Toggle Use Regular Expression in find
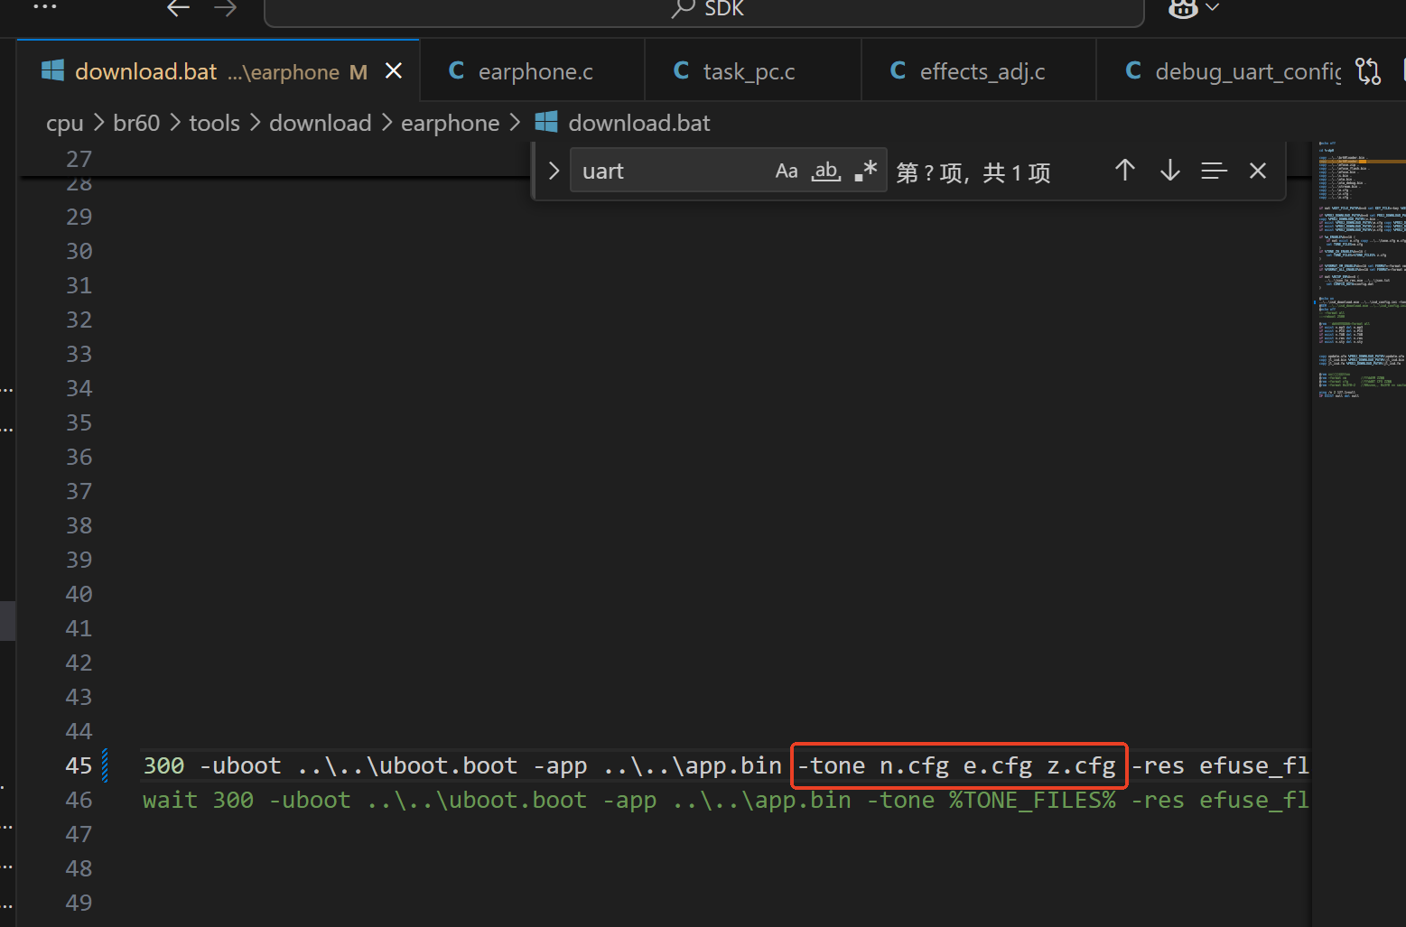The image size is (1406, 927). pos(865,171)
